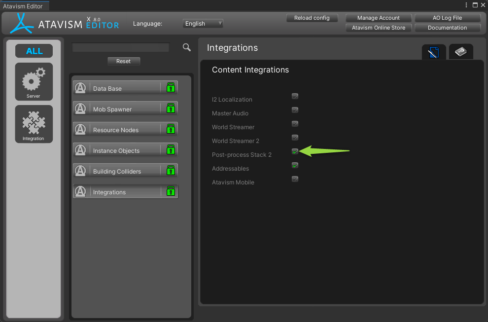The height and width of the screenshot is (322, 488).
Task: Click the search magnifier icon
Action: 186,47
